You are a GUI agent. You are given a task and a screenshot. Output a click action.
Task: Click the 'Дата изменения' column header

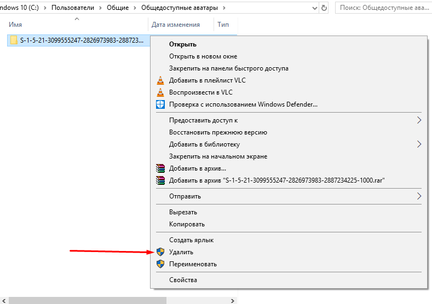point(176,25)
